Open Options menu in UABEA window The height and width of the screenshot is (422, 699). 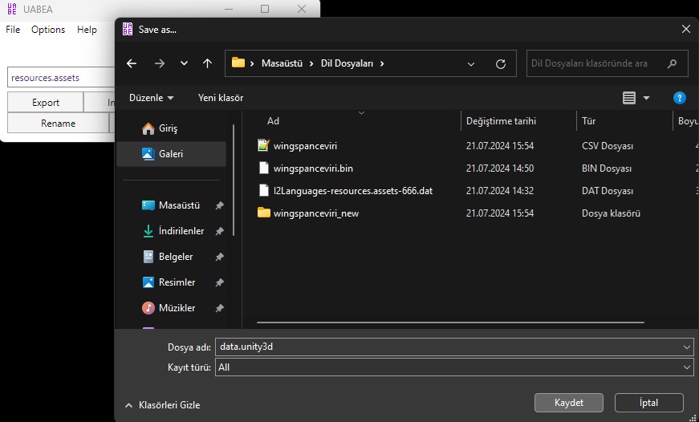[48, 30]
